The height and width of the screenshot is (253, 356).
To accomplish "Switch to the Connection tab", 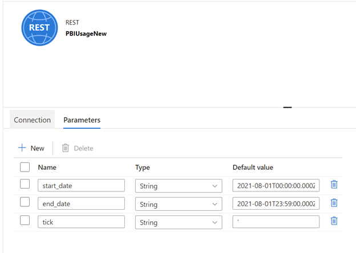I will [x=33, y=120].
